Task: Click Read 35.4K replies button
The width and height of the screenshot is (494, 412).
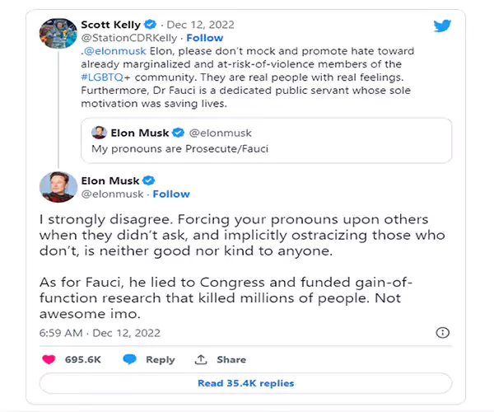Action: 245,383
